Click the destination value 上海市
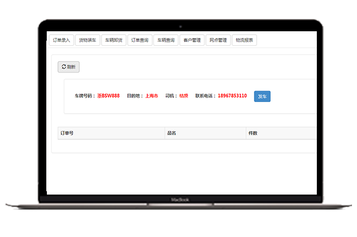Viewport: 357px width, 237px height. (152, 96)
